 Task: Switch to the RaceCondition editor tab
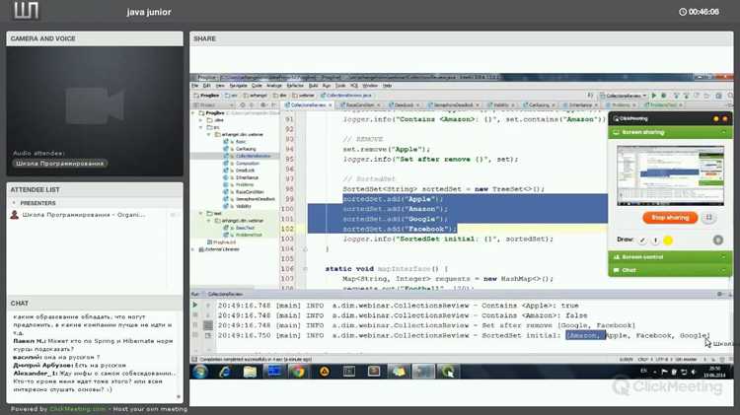[360, 104]
